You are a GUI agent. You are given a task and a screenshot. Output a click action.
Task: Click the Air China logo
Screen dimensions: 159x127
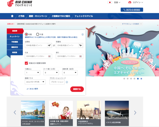(x=19, y=3)
